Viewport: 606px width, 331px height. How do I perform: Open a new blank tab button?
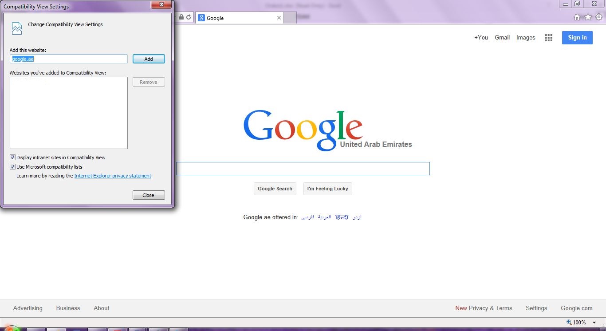tap(290, 18)
